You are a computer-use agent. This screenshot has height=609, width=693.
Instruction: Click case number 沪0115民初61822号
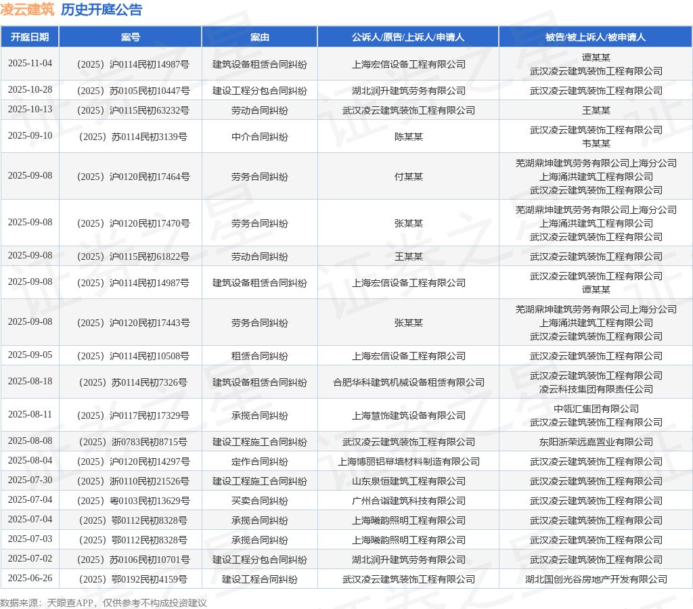(133, 256)
